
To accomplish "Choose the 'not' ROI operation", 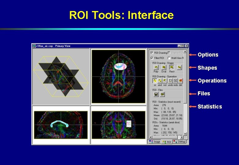I will (165, 81).
